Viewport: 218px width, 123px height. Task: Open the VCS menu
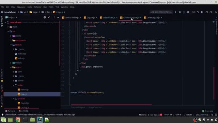(x=57, y=7)
